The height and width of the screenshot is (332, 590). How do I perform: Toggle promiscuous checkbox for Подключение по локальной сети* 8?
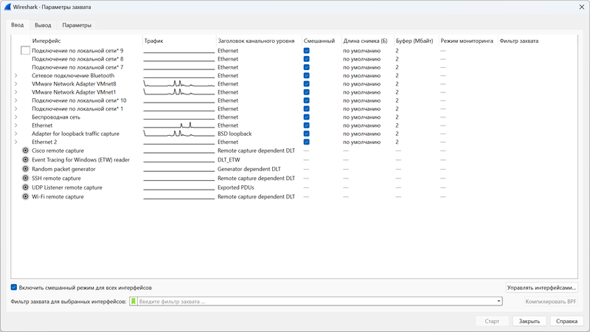point(307,59)
